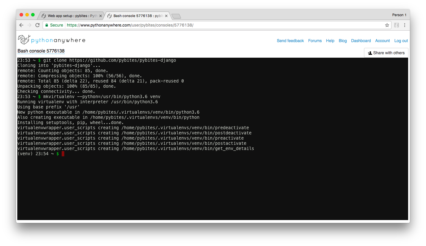
Task: Open the Dashboard page
Action: [361, 41]
